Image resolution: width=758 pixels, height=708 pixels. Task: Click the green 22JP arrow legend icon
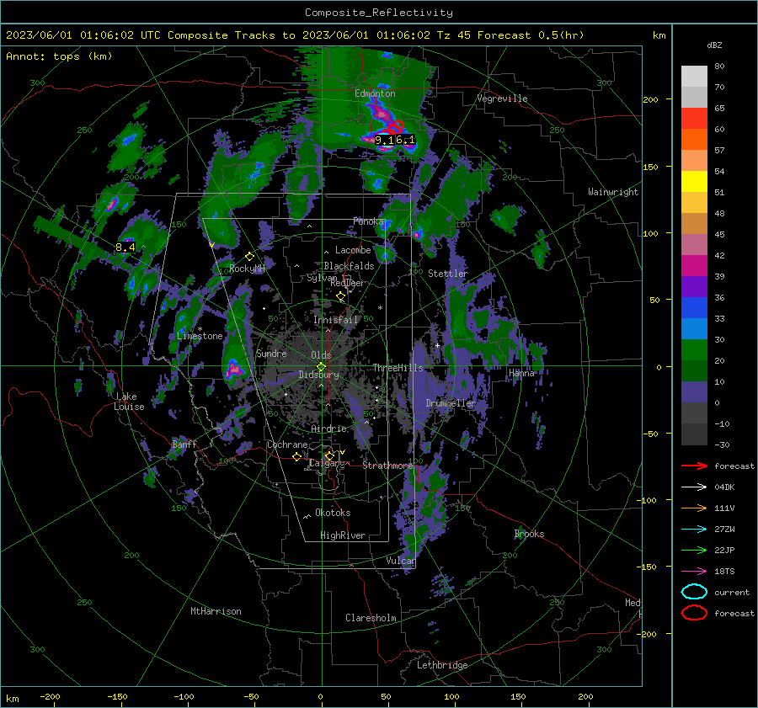pos(694,550)
